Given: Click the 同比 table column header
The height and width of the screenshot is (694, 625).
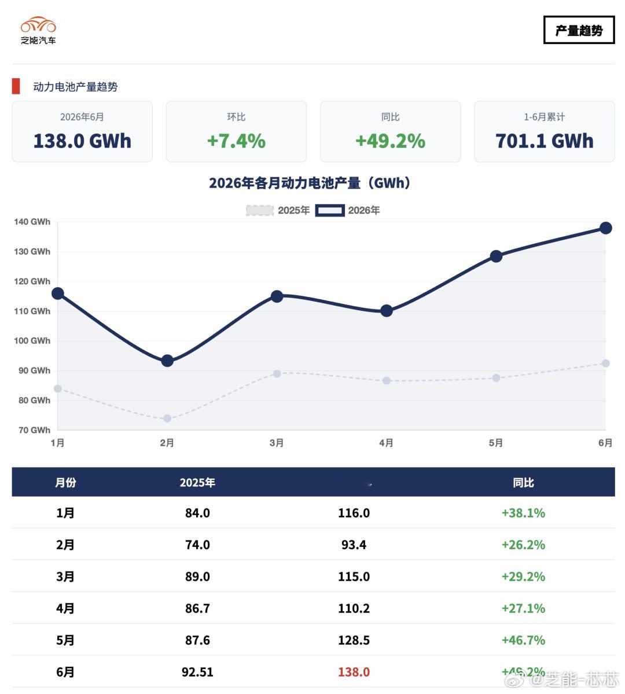Looking at the screenshot, I should [523, 482].
